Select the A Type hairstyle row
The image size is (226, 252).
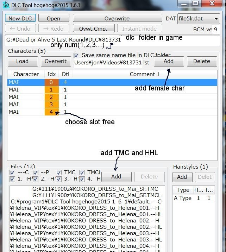(x=194, y=198)
